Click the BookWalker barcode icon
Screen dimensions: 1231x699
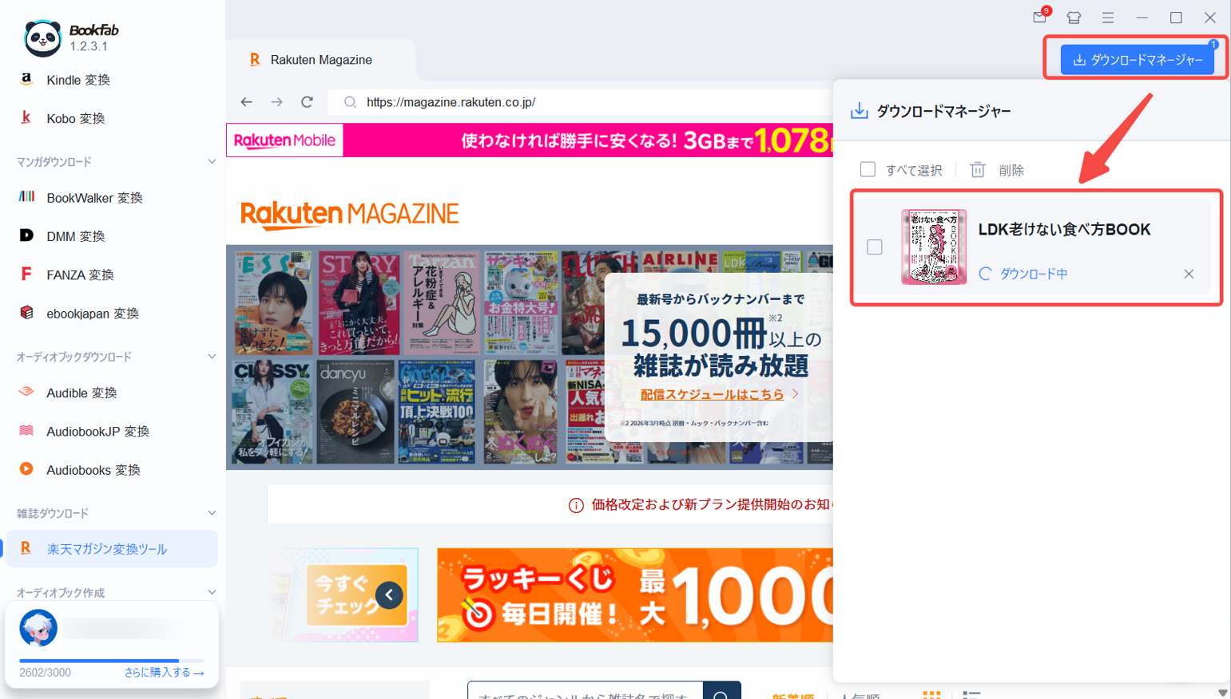tap(26, 196)
